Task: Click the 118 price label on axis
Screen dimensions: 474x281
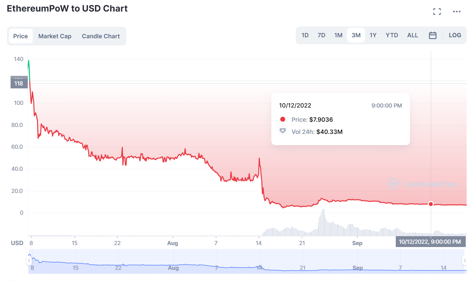Action: pos(19,83)
